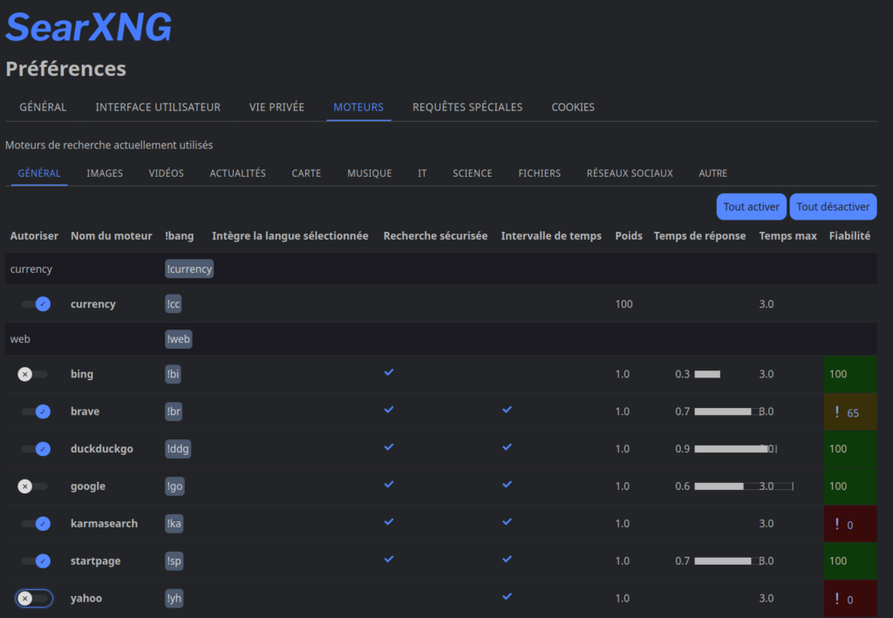The width and height of the screenshot is (893, 618).
Task: Switch to the Cookies tab
Action: click(573, 107)
